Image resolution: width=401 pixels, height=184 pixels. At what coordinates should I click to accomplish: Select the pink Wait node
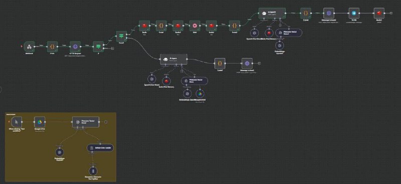pyautogui.click(x=194, y=26)
